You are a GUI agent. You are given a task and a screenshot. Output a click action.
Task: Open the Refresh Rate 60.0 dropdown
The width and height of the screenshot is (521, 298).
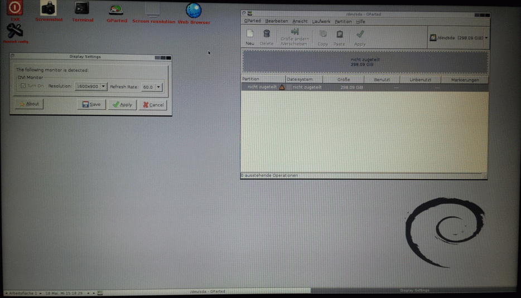pos(152,87)
